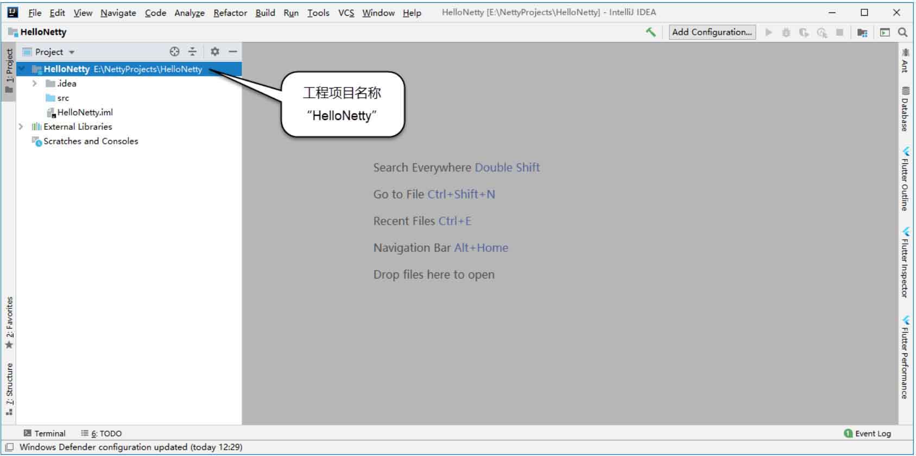Open the Terminal tool window tab
This screenshot has width=916, height=456.
click(x=45, y=433)
